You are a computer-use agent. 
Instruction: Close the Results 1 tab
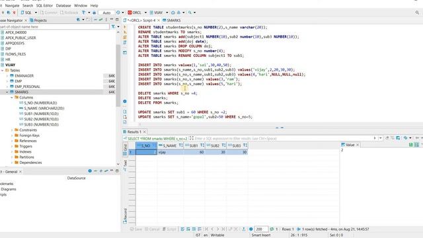pos(145,132)
